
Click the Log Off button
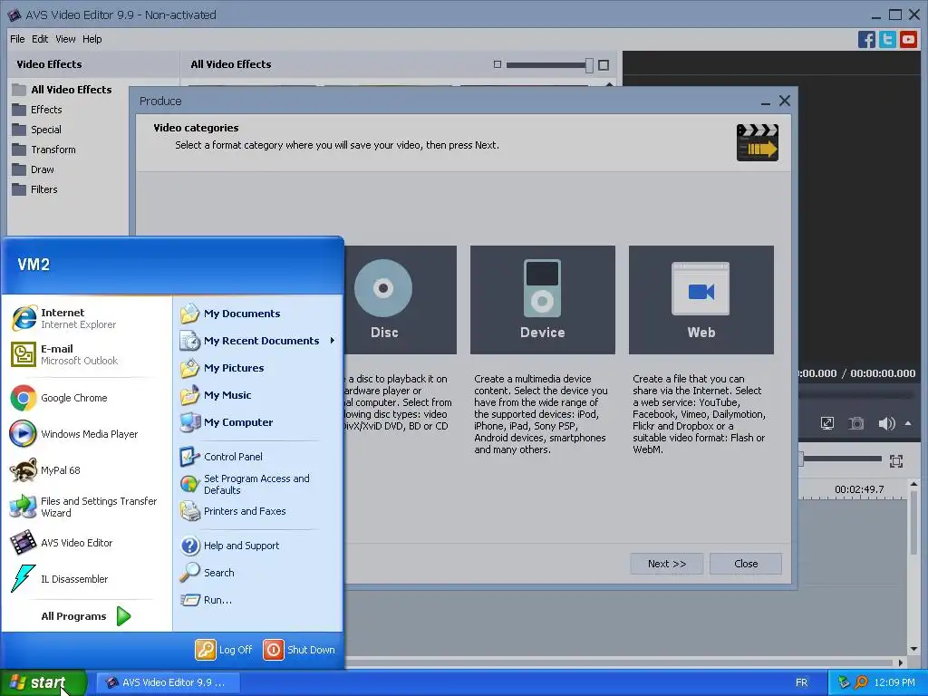pyautogui.click(x=225, y=650)
